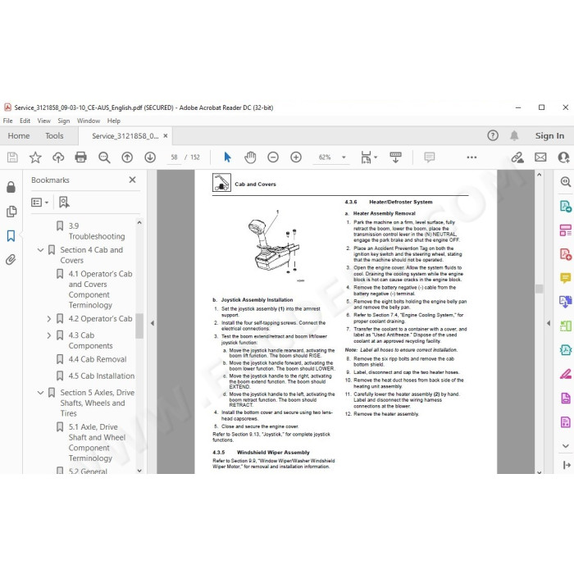Go to previous page arrow
Viewport: 574px width, 574px height.
[x=127, y=157]
